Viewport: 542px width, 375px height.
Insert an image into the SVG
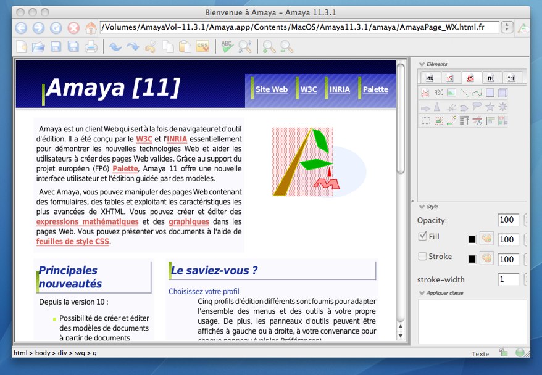pos(451,93)
